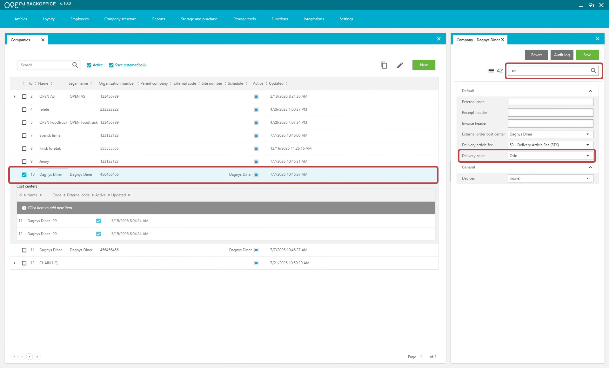Click active indicator for CHAIN HQ row

(x=256, y=263)
